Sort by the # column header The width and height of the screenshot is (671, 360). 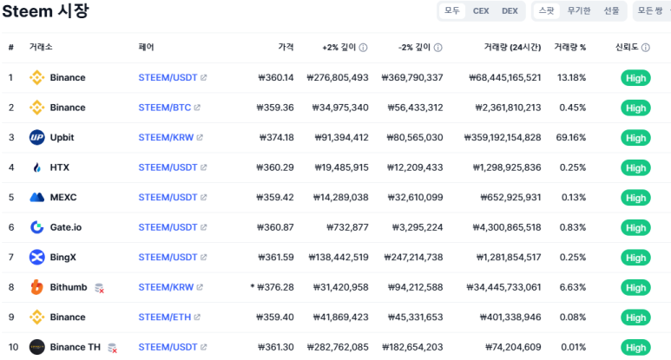(10, 47)
